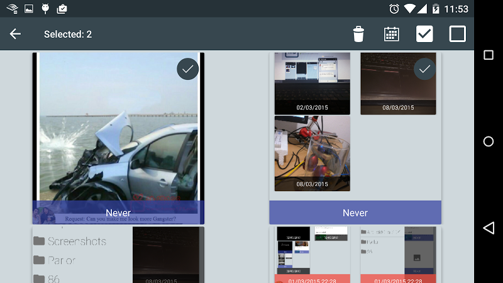Delete selected items with the trash icon
The width and height of the screenshot is (503, 283).
358,34
